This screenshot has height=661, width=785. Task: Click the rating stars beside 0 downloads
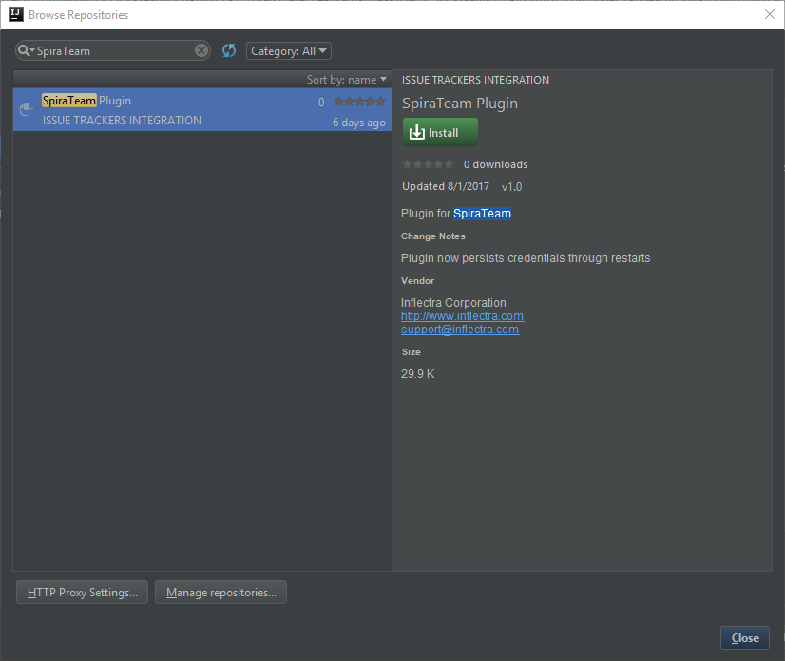click(x=428, y=164)
